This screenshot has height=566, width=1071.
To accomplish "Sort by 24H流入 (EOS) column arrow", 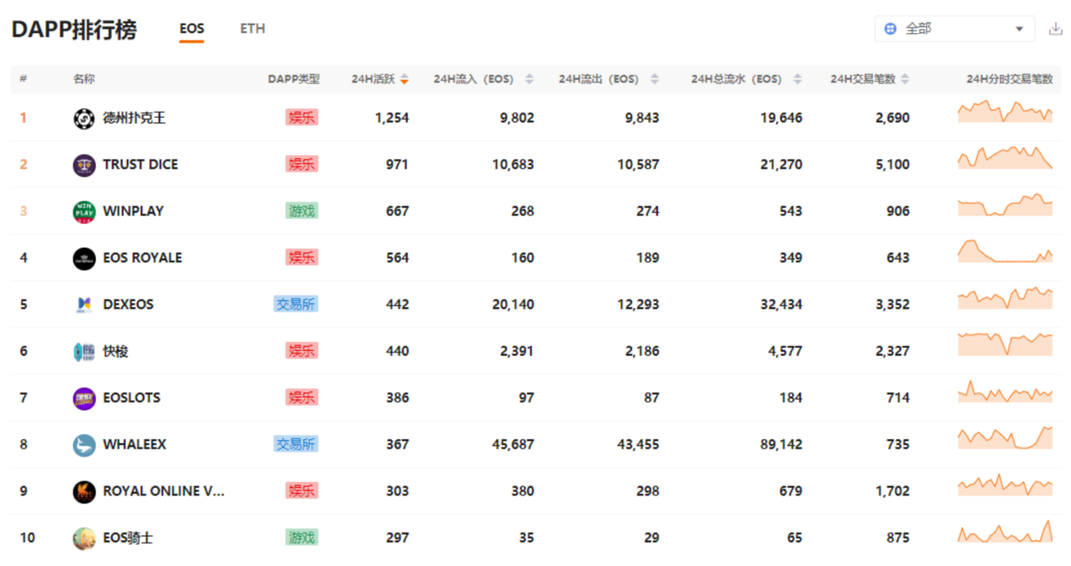I will point(529,80).
